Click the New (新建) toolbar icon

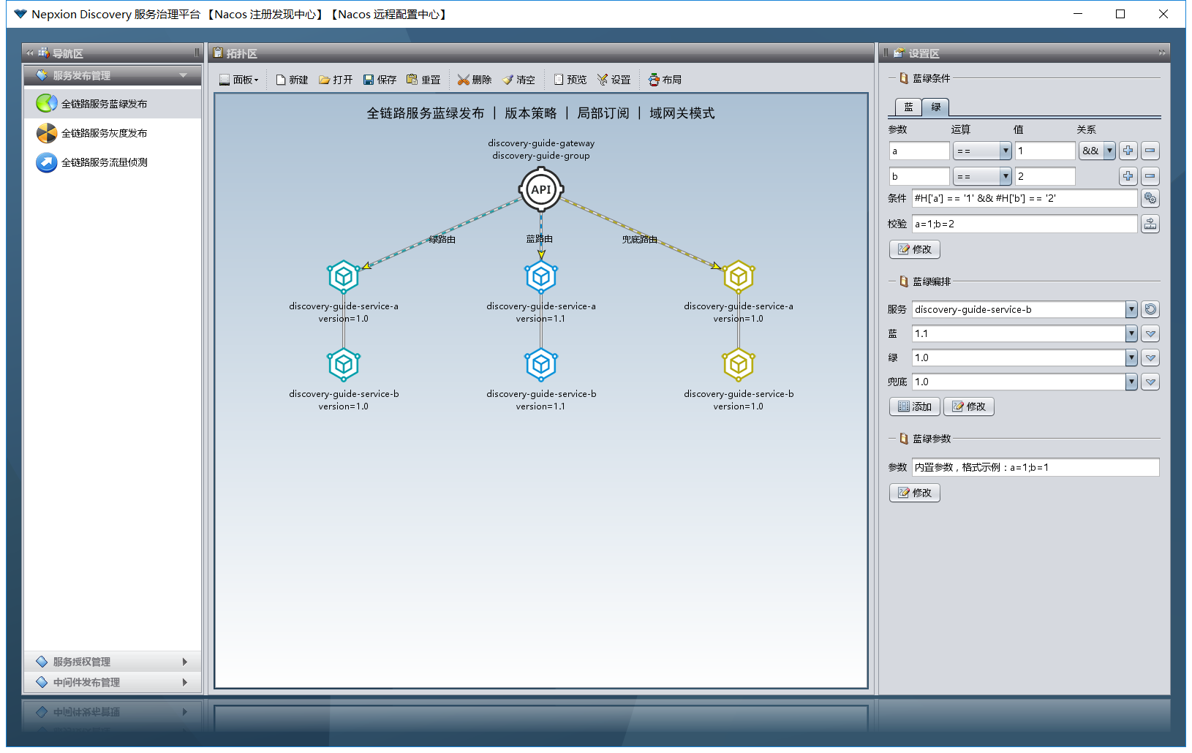[x=281, y=80]
